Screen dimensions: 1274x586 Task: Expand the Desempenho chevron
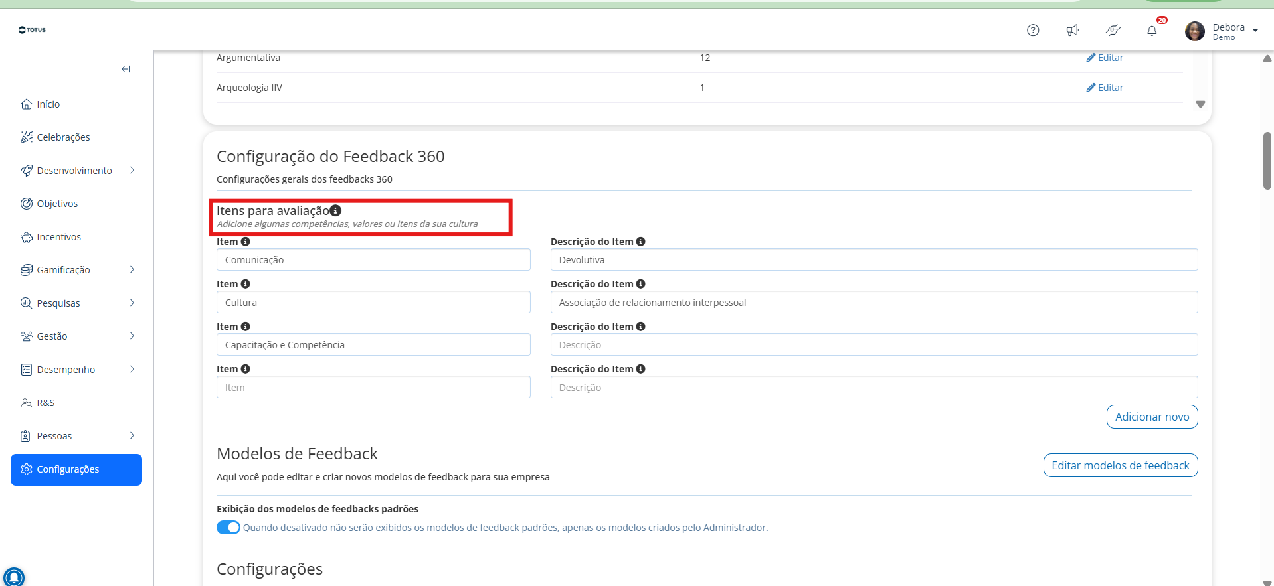(132, 370)
